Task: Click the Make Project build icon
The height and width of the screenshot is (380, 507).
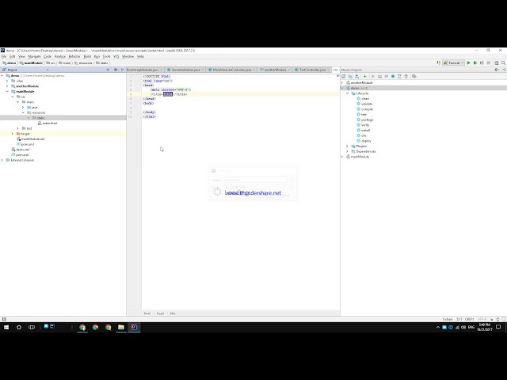Action: click(x=438, y=63)
